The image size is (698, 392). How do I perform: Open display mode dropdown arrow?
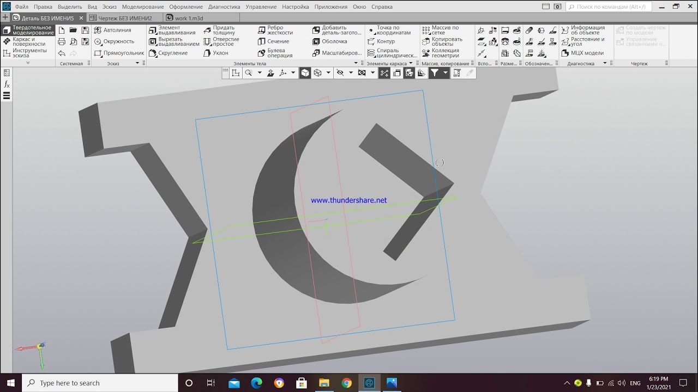[x=328, y=73]
